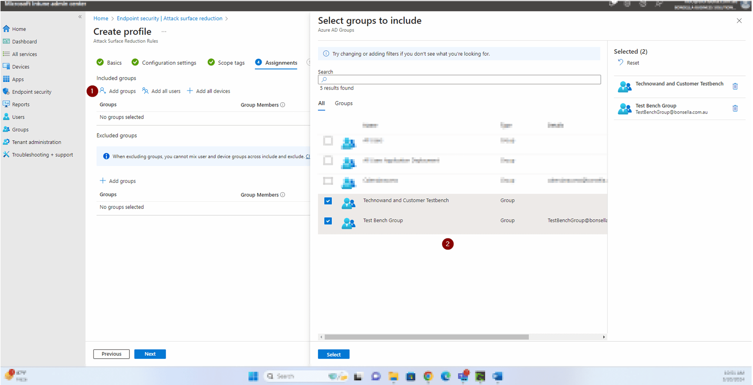Image resolution: width=753 pixels, height=385 pixels.
Task: Open Google Chrome from the taskbar
Action: click(x=428, y=376)
